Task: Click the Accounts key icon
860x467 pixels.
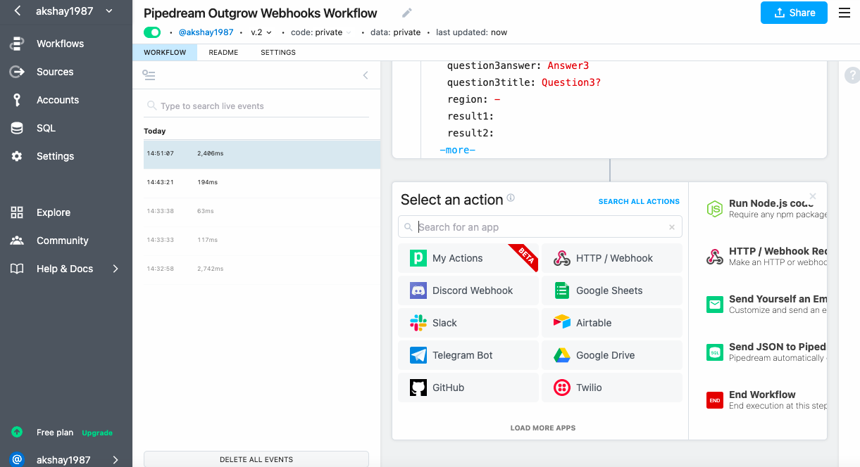Action: [17, 100]
